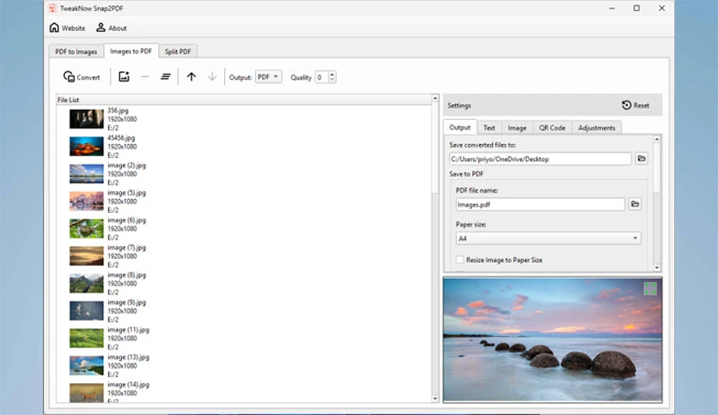Click the Convert icon in toolbar

click(x=69, y=77)
